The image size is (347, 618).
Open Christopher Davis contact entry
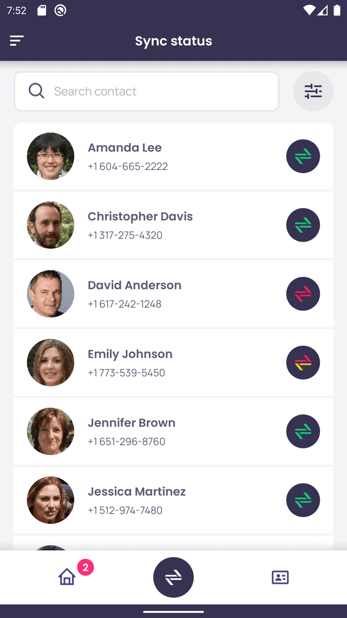click(173, 225)
